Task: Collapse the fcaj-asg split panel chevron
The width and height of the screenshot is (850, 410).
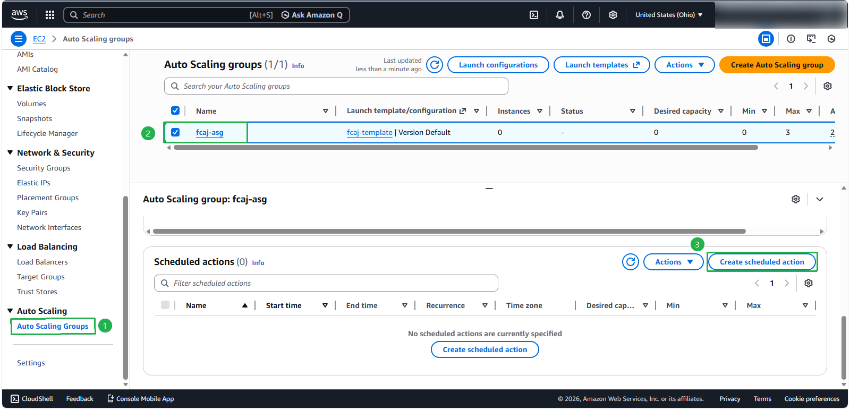Action: [x=820, y=199]
